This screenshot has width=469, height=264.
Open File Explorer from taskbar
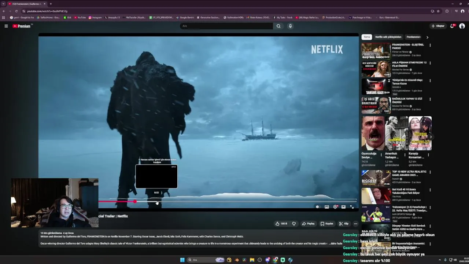point(252,260)
